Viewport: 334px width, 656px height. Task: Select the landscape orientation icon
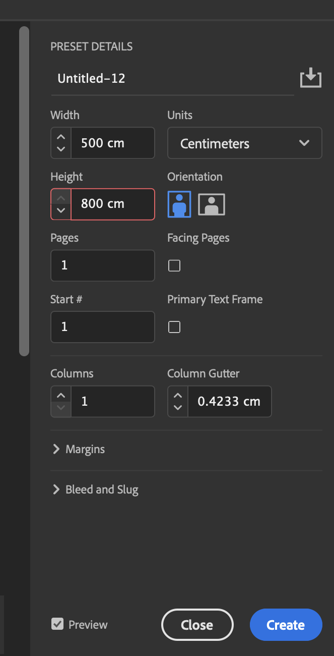[211, 204]
